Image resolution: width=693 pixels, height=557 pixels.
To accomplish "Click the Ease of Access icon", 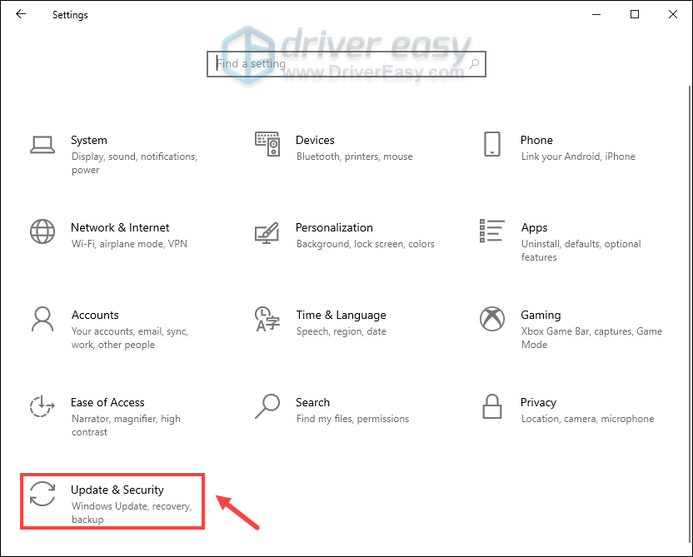I will pyautogui.click(x=42, y=406).
